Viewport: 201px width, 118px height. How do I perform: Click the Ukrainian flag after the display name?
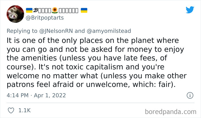pos(84,11)
